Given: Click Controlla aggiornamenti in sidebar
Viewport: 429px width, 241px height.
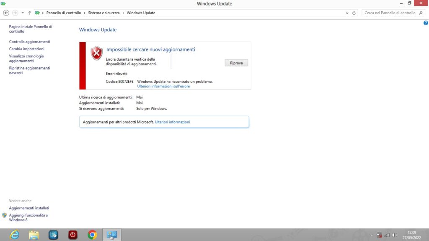Looking at the screenshot, I should (30, 41).
